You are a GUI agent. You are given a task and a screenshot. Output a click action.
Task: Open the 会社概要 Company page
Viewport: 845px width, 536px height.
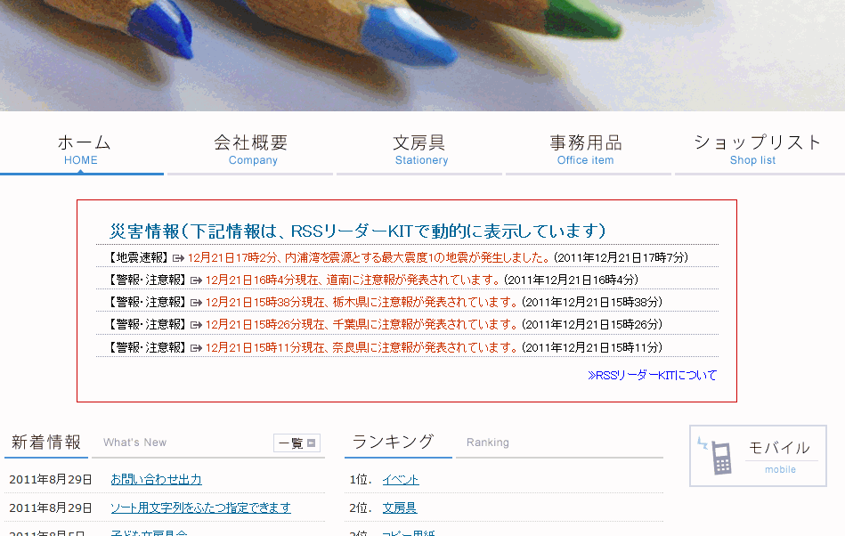(251, 150)
